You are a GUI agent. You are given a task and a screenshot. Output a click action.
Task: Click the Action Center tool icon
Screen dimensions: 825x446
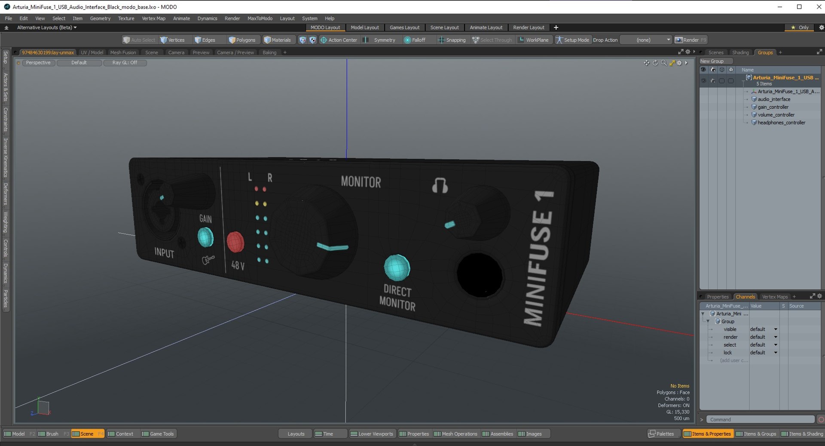click(324, 40)
